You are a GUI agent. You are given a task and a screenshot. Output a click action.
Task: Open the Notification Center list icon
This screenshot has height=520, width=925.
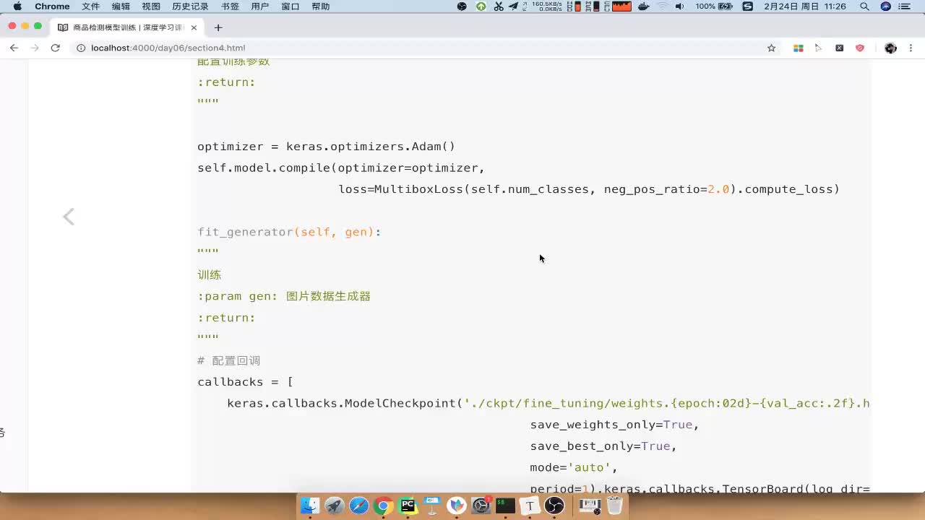pos(905,6)
